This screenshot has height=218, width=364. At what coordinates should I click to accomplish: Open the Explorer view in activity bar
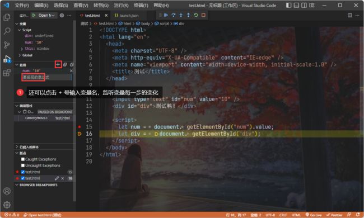pyautogui.click(x=7, y=17)
